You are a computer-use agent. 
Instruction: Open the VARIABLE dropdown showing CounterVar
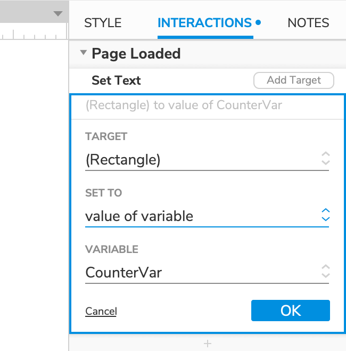pos(202,273)
